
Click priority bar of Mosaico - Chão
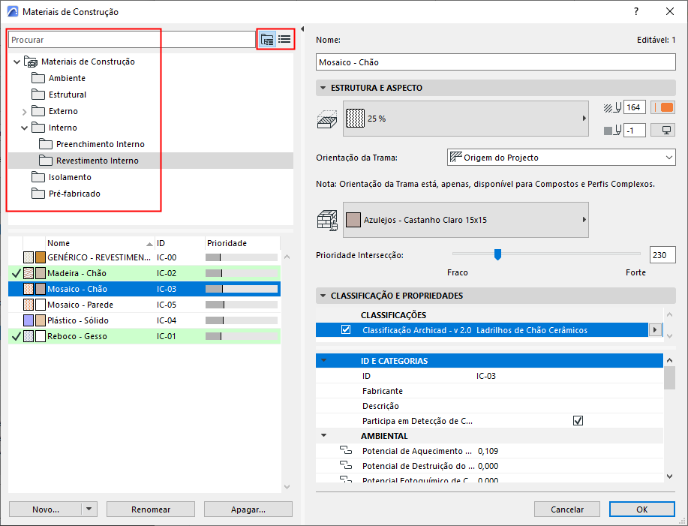tap(242, 289)
